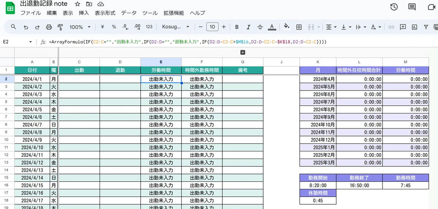This screenshot has height=209, width=438.
Task: Open text rotation dropdown
Action: coord(376,27)
